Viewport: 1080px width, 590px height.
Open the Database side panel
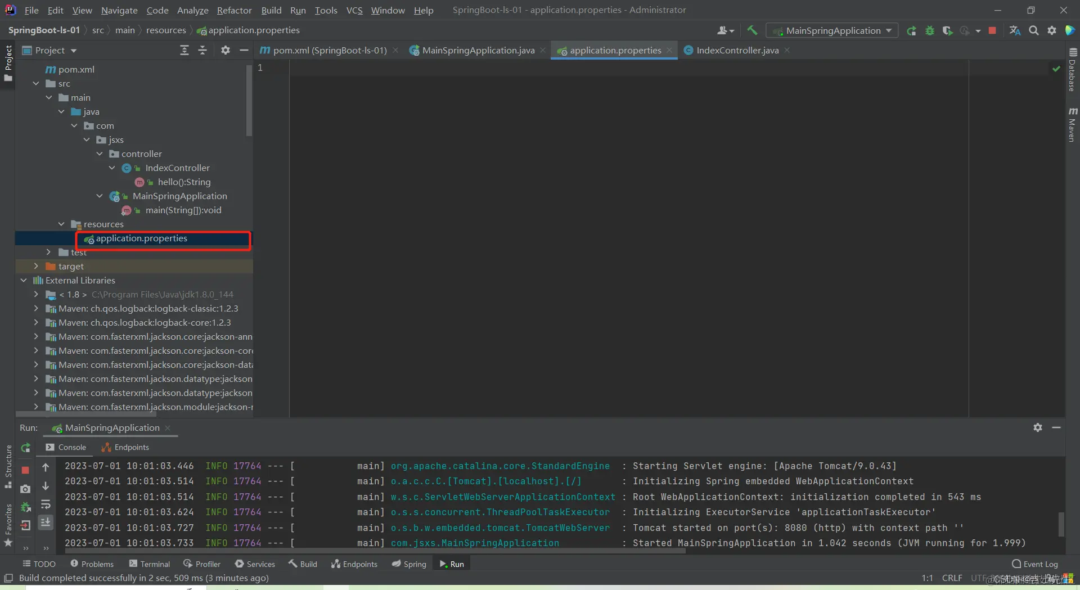pos(1072,70)
